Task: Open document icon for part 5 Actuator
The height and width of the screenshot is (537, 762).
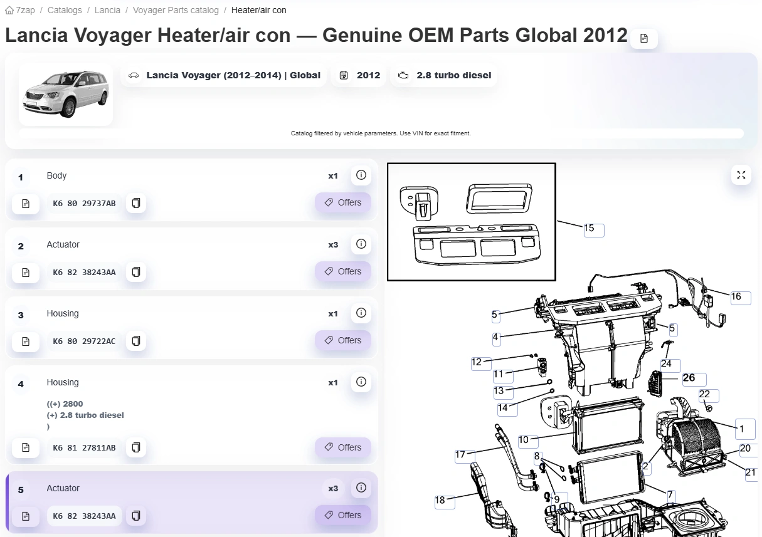Action: click(x=26, y=516)
